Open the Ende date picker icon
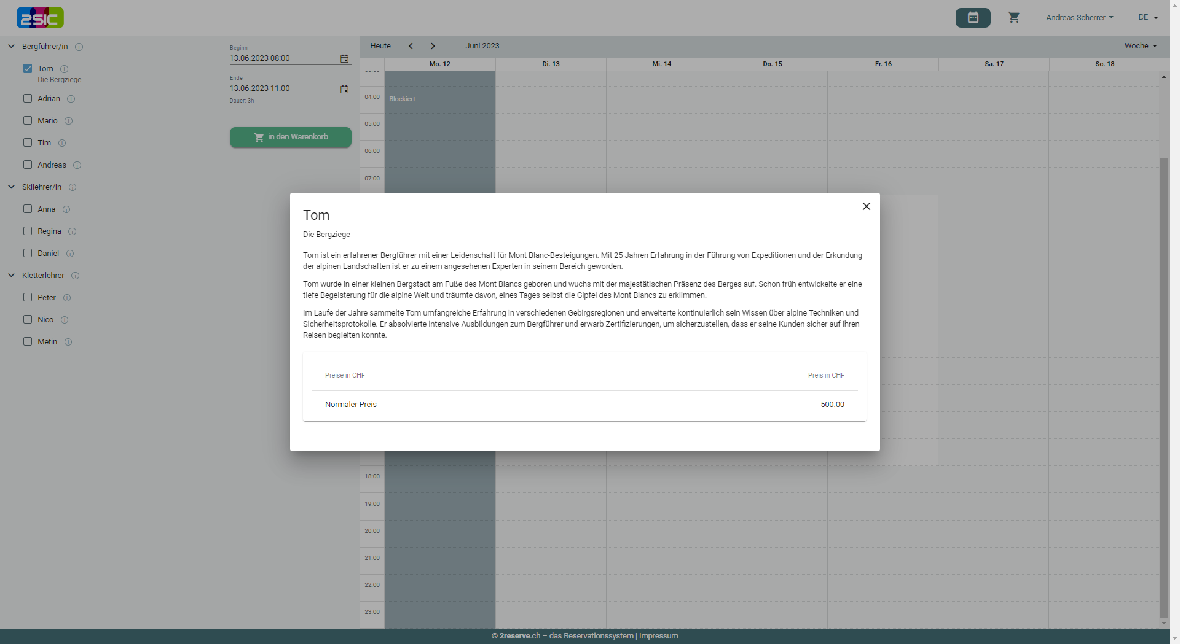The height and width of the screenshot is (644, 1180). pos(344,89)
